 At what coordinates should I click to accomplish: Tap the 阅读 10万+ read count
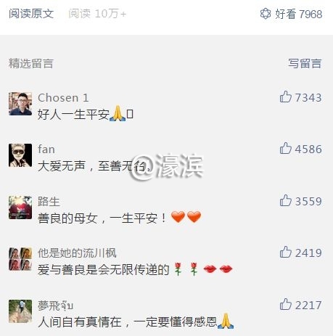[x=97, y=13]
